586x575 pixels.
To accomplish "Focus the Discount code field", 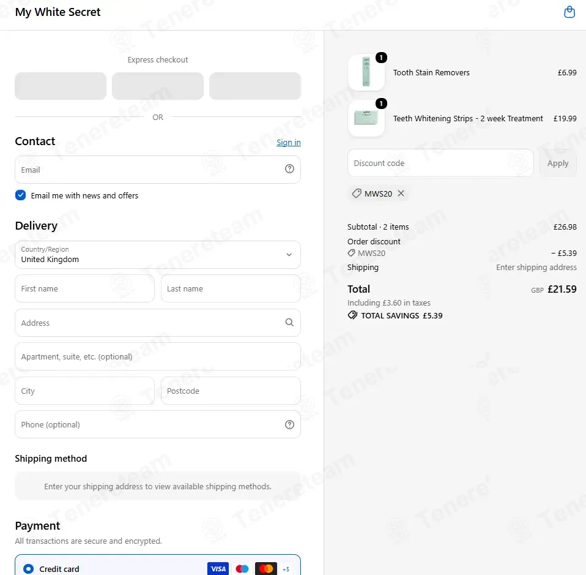I will [440, 163].
